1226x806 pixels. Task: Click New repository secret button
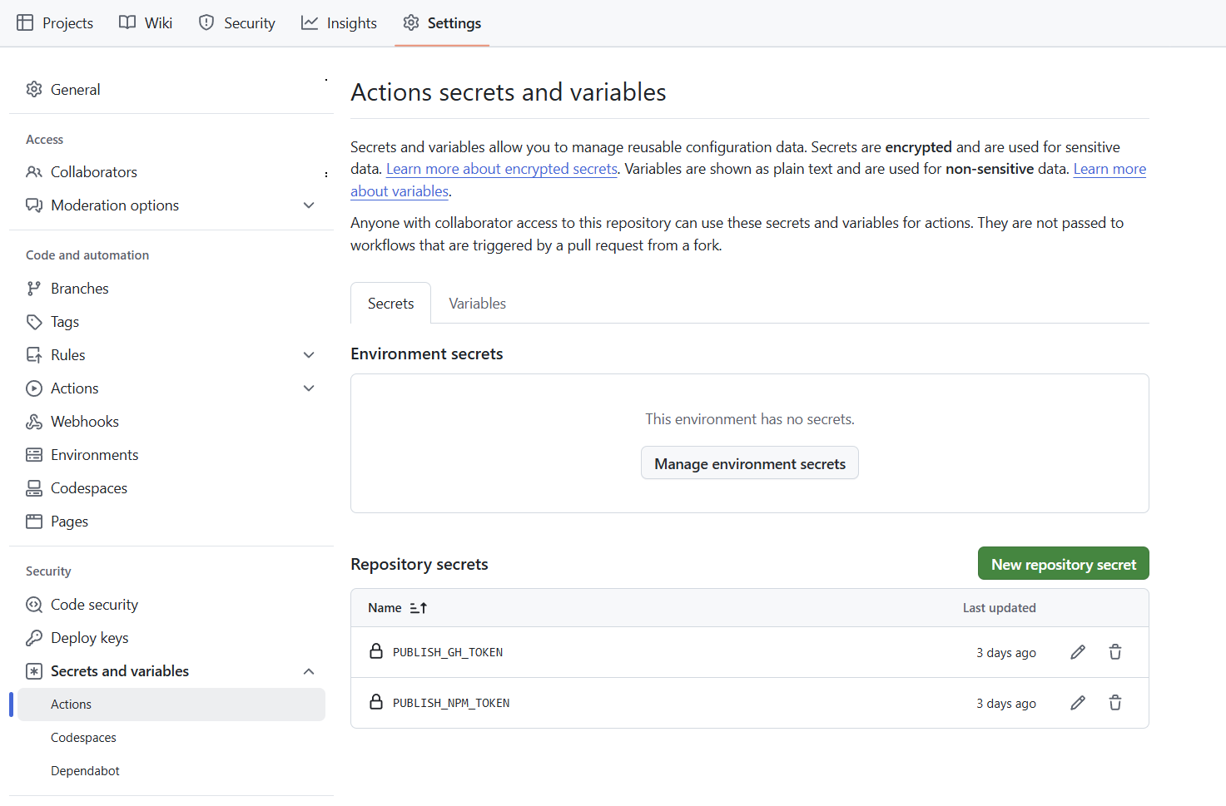1063,564
